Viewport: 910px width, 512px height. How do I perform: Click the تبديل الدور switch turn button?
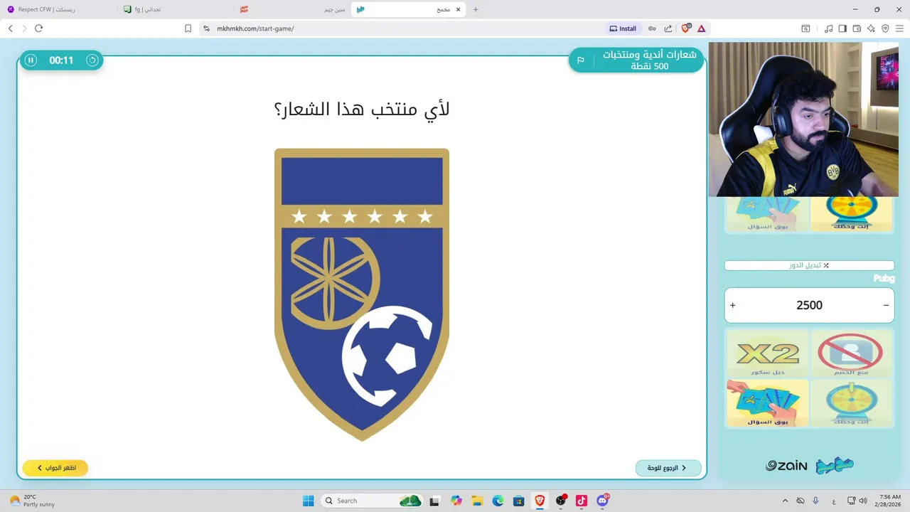809,265
